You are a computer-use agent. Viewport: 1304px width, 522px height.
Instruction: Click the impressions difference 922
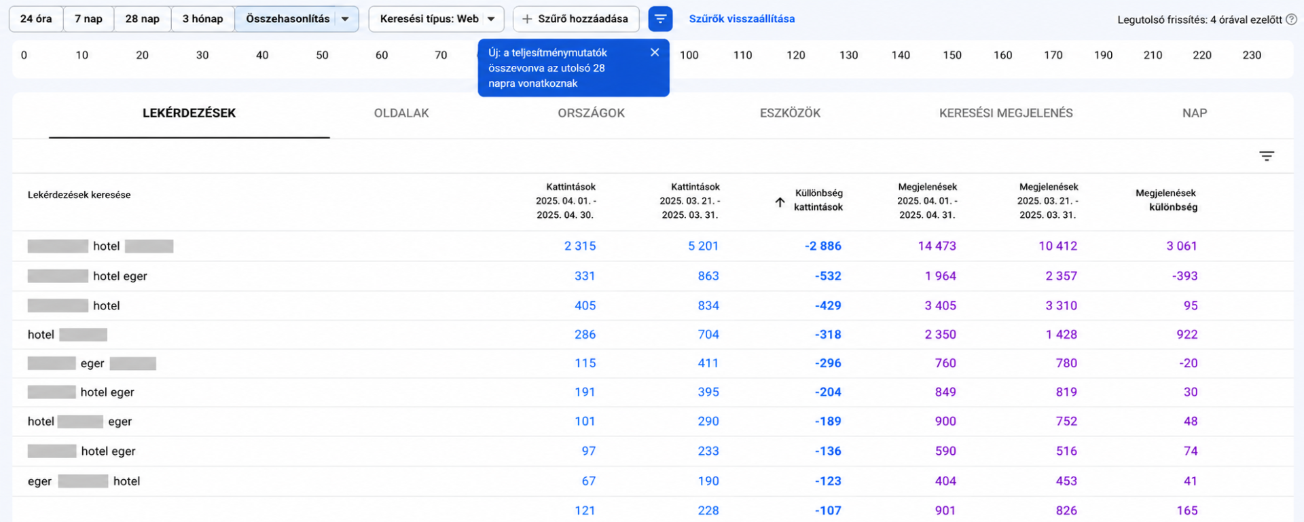[1187, 334]
